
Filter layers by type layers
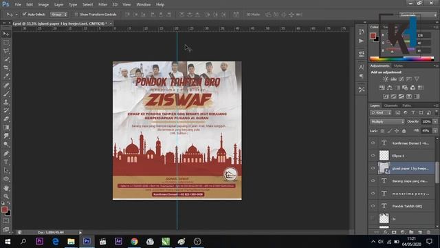pyautogui.click(x=413, y=113)
